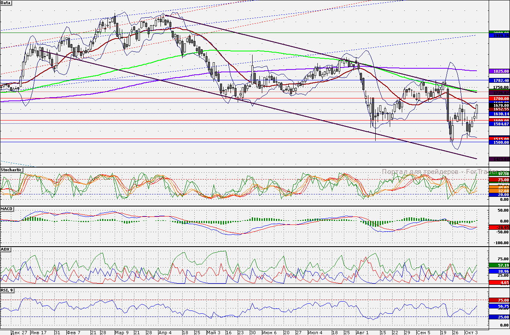This screenshot has width=510, height=335.
Task: Click the purple 1825.00 price tag
Action: (499, 71)
